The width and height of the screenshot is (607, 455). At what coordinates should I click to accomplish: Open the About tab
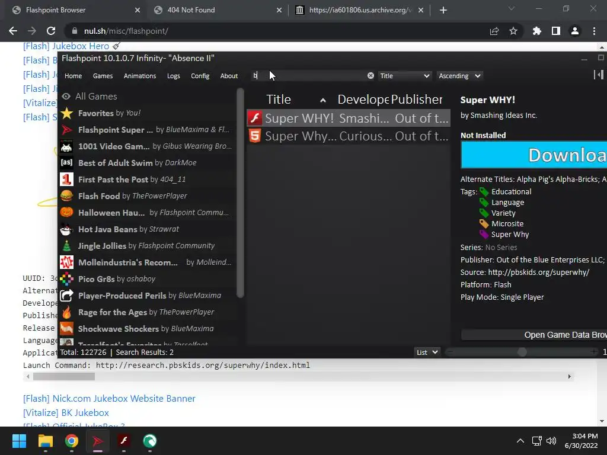(x=229, y=76)
